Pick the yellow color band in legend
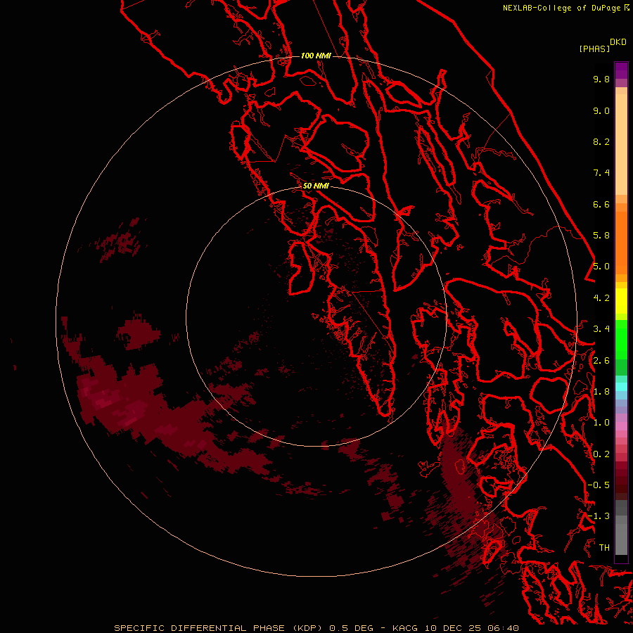This screenshot has height=633, width=633. 621,301
